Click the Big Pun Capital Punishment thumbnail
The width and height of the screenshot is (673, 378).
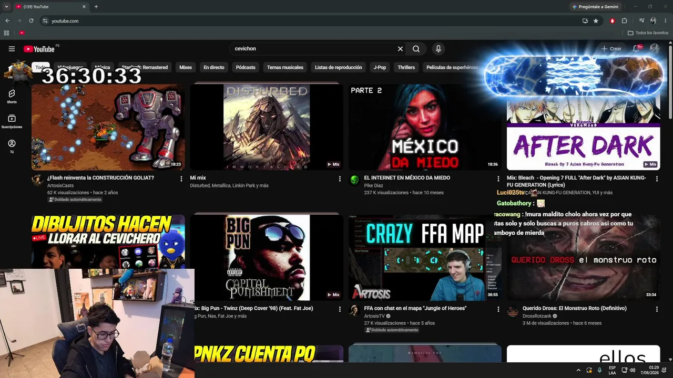[x=267, y=258]
